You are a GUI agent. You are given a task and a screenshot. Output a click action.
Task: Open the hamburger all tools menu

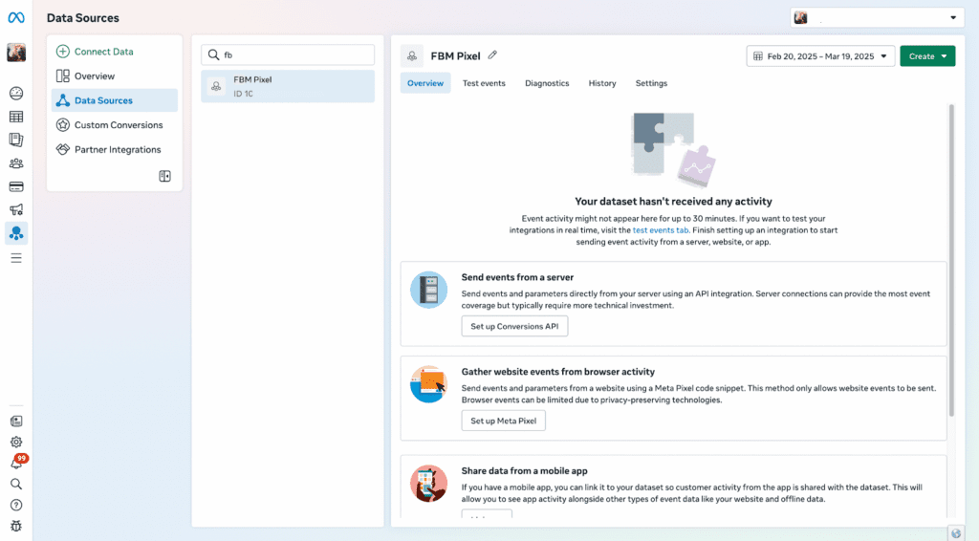[x=16, y=258]
